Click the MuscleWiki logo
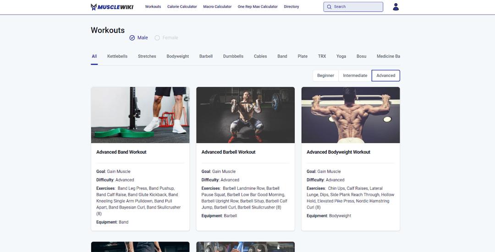495x252 pixels. 112,7
